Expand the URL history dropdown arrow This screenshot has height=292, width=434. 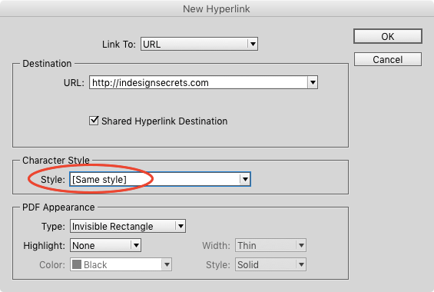313,82
